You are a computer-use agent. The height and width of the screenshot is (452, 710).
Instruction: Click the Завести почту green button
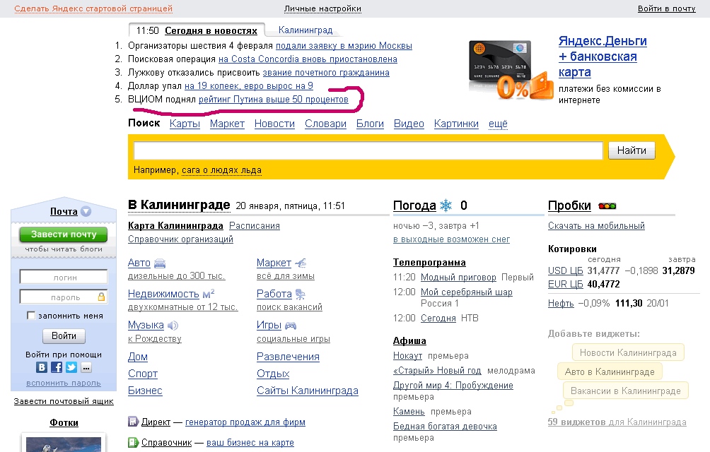pos(64,234)
